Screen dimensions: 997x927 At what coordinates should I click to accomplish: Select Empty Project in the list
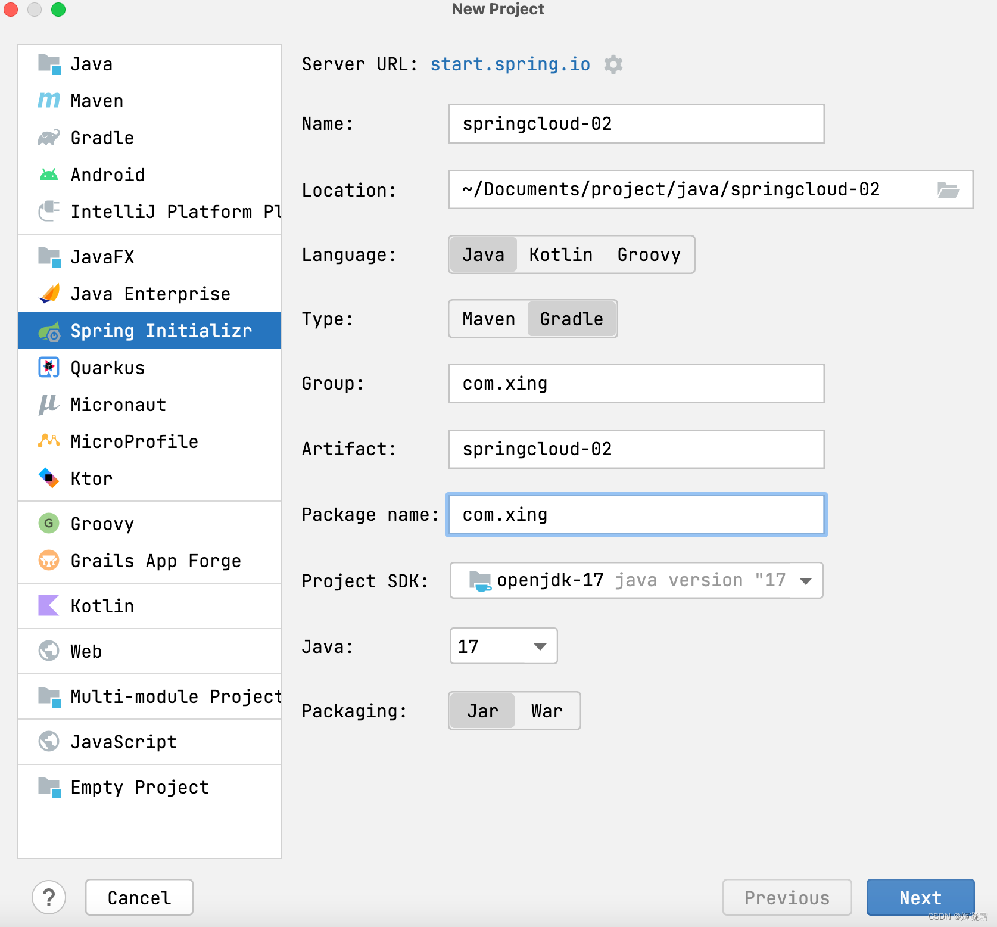(x=149, y=787)
